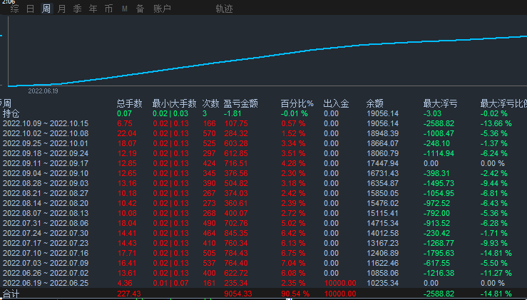
Task: Click the 百分比% column header
Action: click(297, 103)
